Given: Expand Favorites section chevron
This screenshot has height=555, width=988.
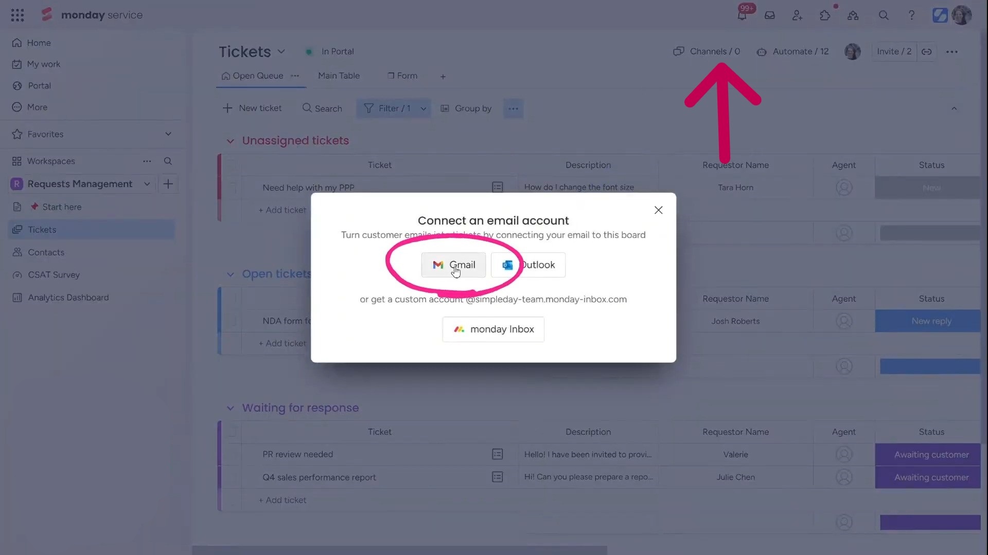Looking at the screenshot, I should [x=168, y=134].
